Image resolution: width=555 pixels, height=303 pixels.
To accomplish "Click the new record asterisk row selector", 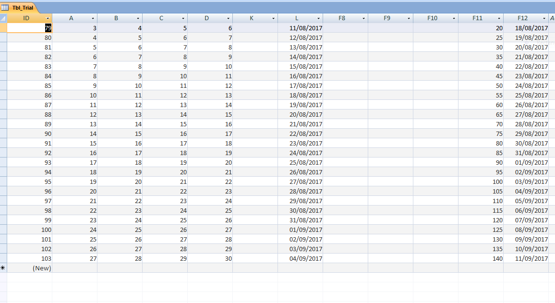I will pos(3,268).
